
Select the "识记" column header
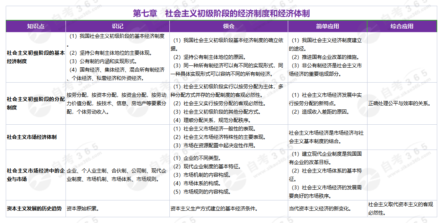(x=118, y=26)
